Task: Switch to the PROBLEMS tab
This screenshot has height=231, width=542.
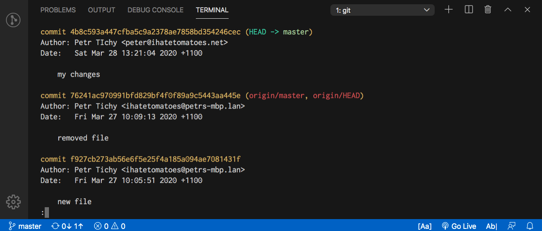Action: (x=58, y=10)
